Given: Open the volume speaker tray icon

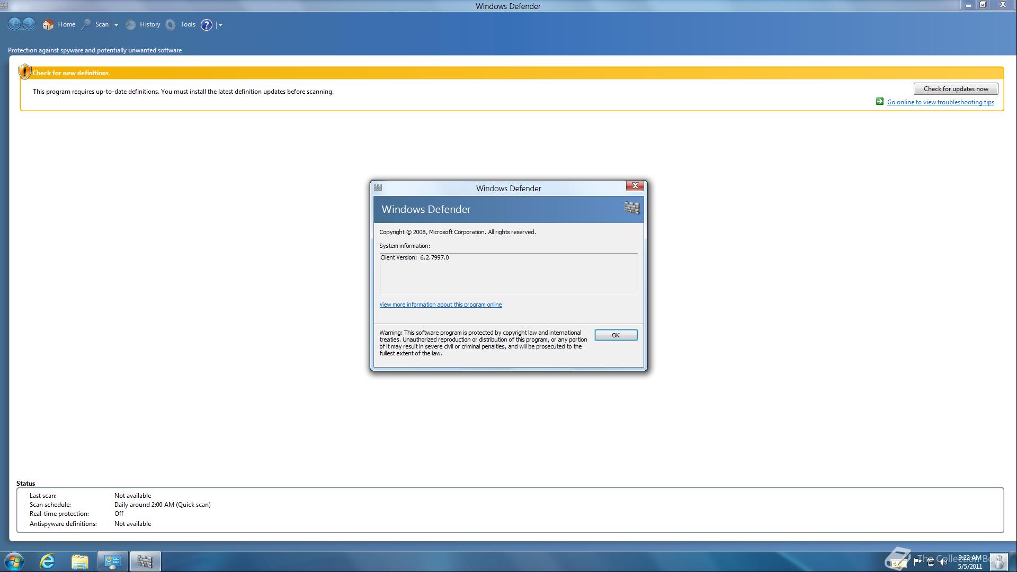Looking at the screenshot, I should click(x=943, y=562).
